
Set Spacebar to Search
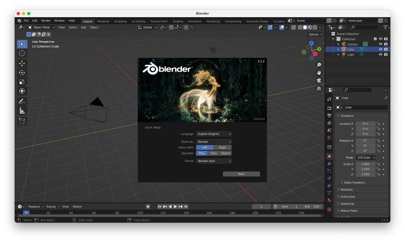[x=225, y=153]
